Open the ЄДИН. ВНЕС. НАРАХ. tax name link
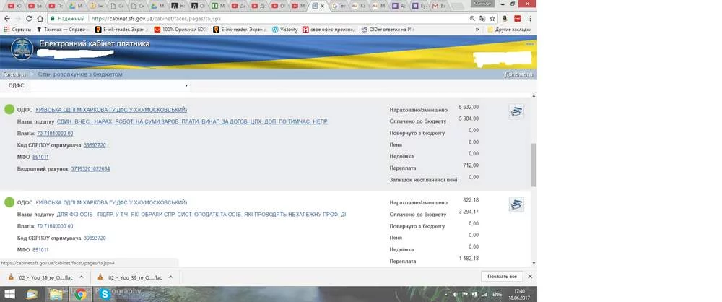722x302 pixels. pyautogui.click(x=193, y=121)
